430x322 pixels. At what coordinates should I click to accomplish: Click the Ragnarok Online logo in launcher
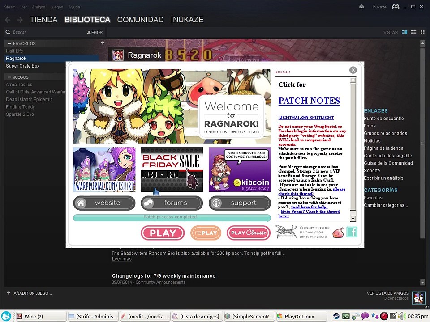coord(286,232)
